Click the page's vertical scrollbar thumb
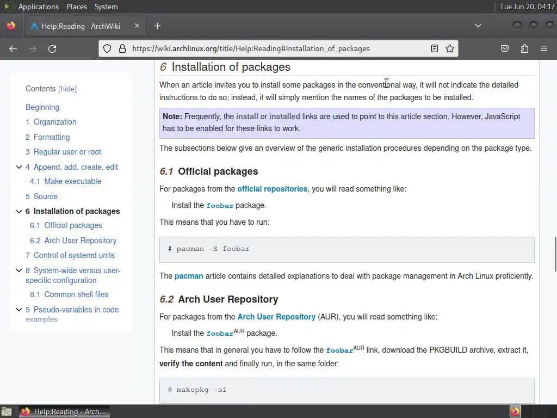This screenshot has width=557, height=418. [555, 254]
